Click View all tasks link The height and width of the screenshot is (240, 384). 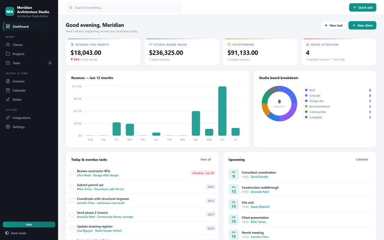205,159
